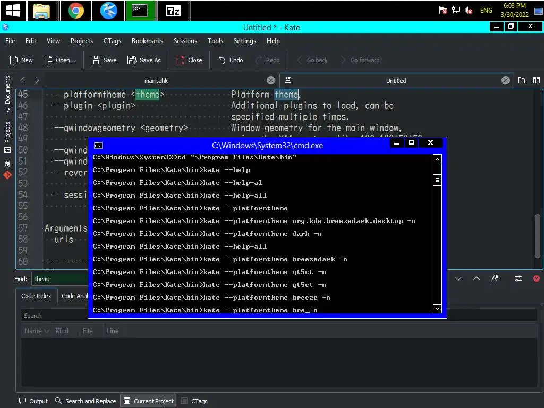Close the current document via Close

click(x=190, y=60)
